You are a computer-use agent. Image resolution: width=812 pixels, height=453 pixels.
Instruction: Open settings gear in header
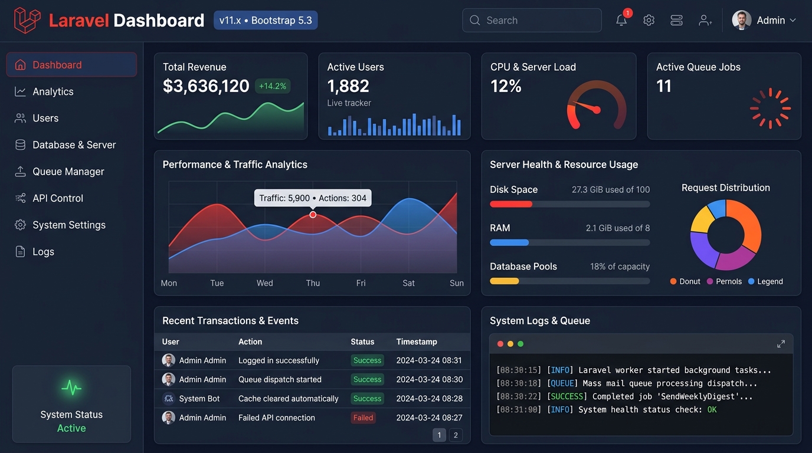649,21
